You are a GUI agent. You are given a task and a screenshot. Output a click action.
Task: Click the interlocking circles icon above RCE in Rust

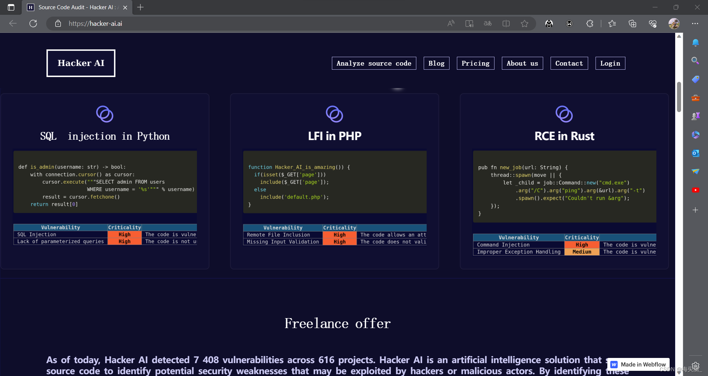click(x=564, y=114)
